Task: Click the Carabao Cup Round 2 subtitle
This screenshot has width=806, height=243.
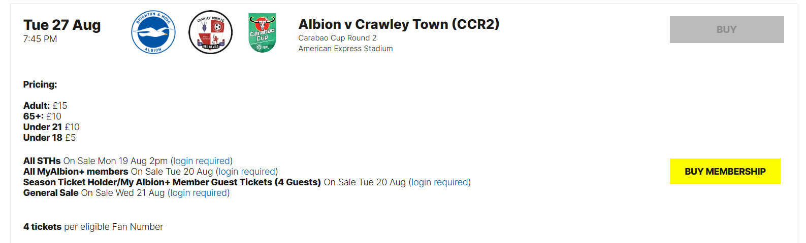Action: [337, 38]
